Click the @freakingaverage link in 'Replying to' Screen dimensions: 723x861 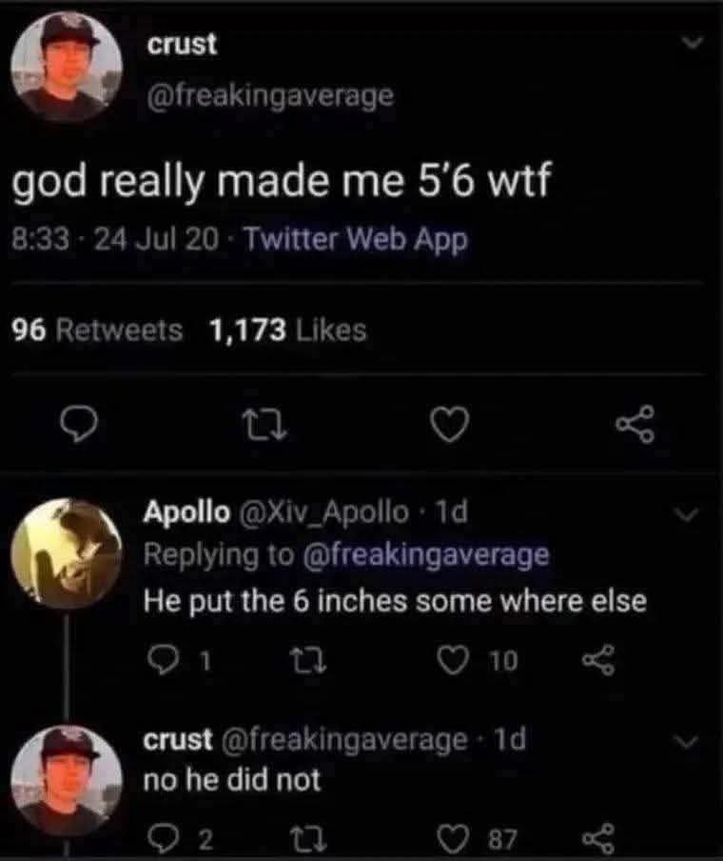click(425, 554)
